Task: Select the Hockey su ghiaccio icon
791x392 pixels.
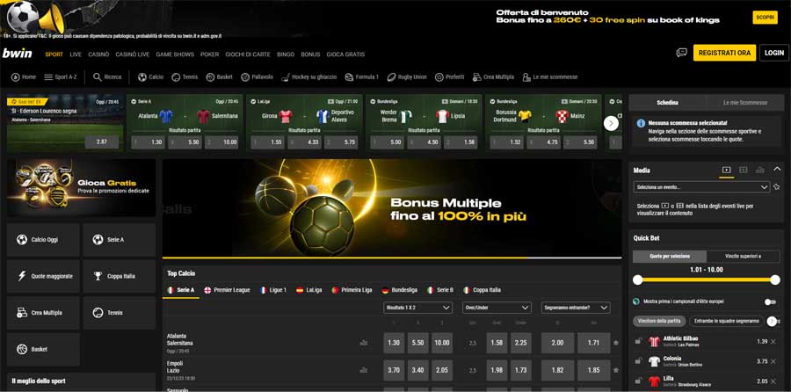Action: (x=285, y=77)
